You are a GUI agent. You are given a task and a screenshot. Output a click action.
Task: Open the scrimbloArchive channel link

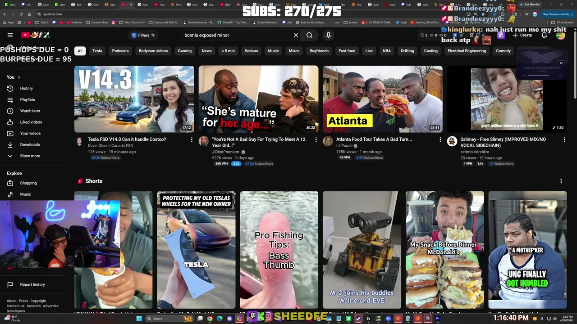[x=474, y=152]
